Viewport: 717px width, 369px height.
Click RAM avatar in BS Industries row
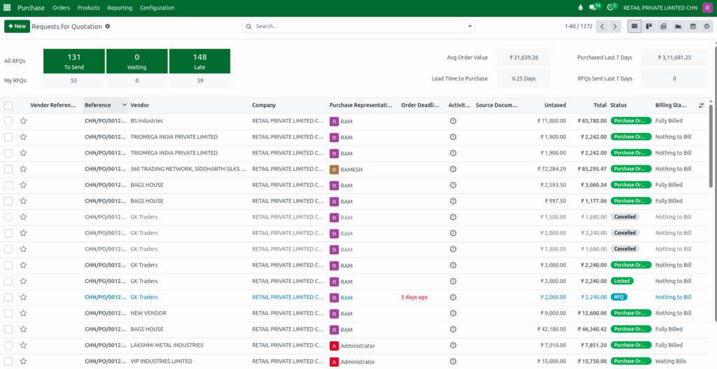[334, 121]
